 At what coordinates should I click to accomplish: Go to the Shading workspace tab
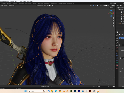(35, 4)
